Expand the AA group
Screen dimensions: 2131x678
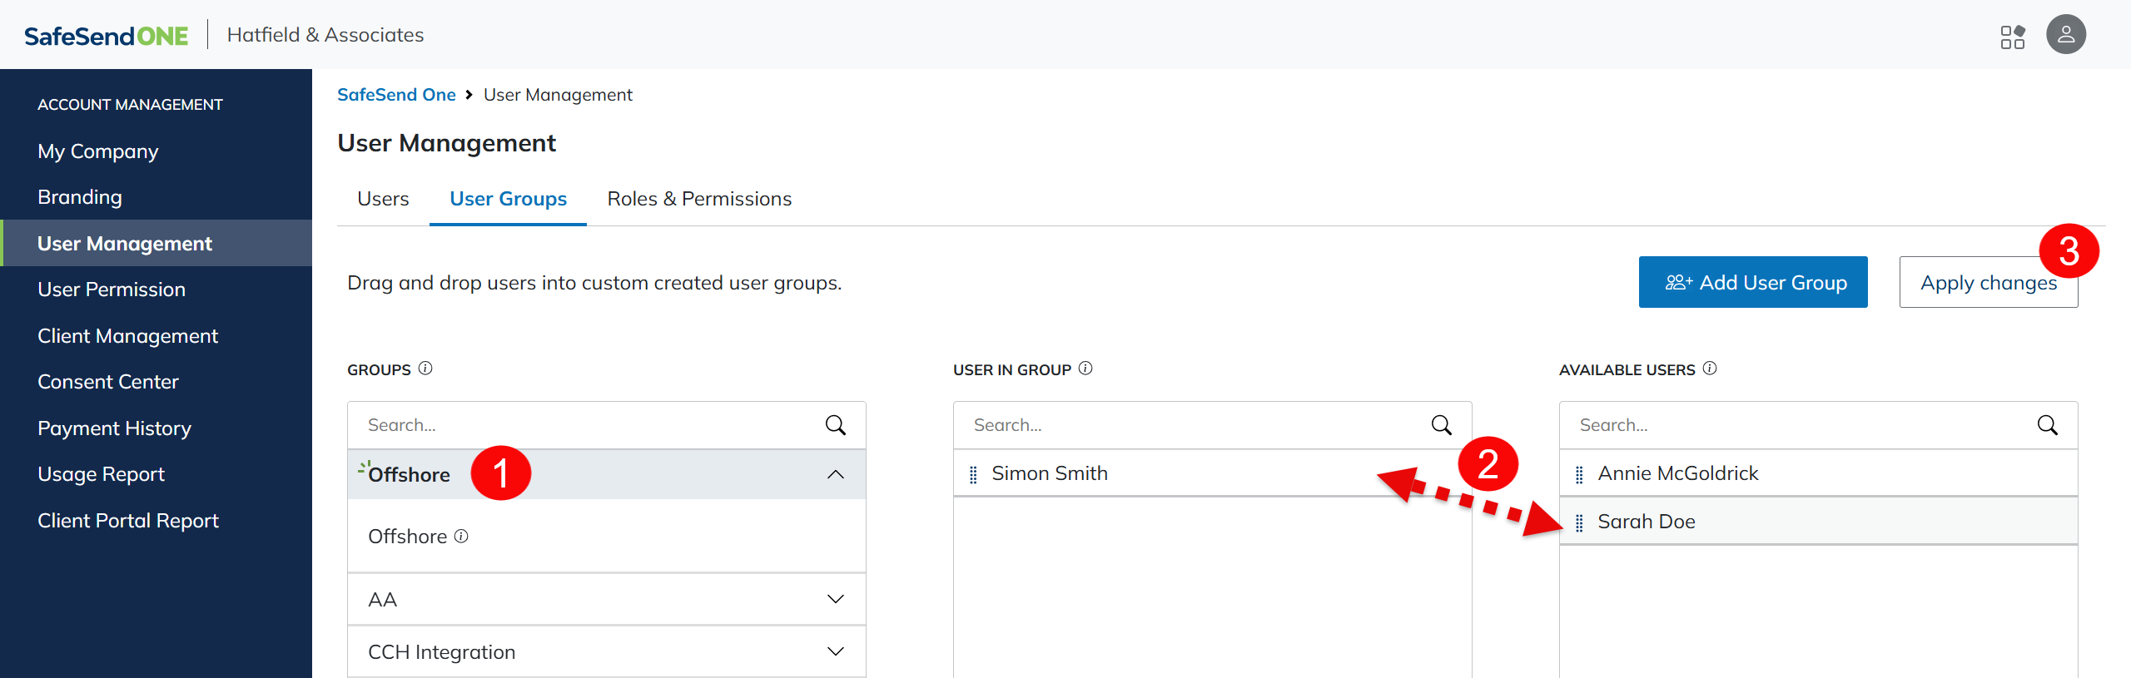835,599
